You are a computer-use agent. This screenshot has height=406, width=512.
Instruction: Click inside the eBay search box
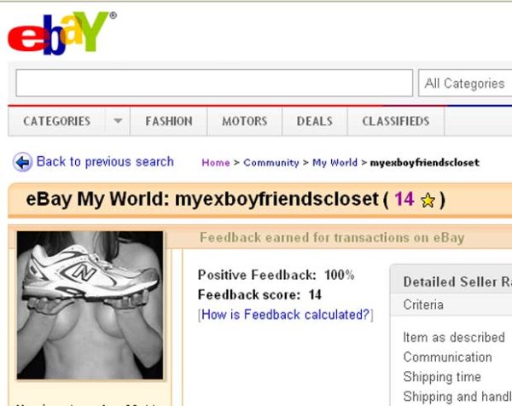pyautogui.click(x=214, y=83)
